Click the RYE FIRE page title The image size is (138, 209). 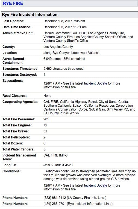pos(13,3)
